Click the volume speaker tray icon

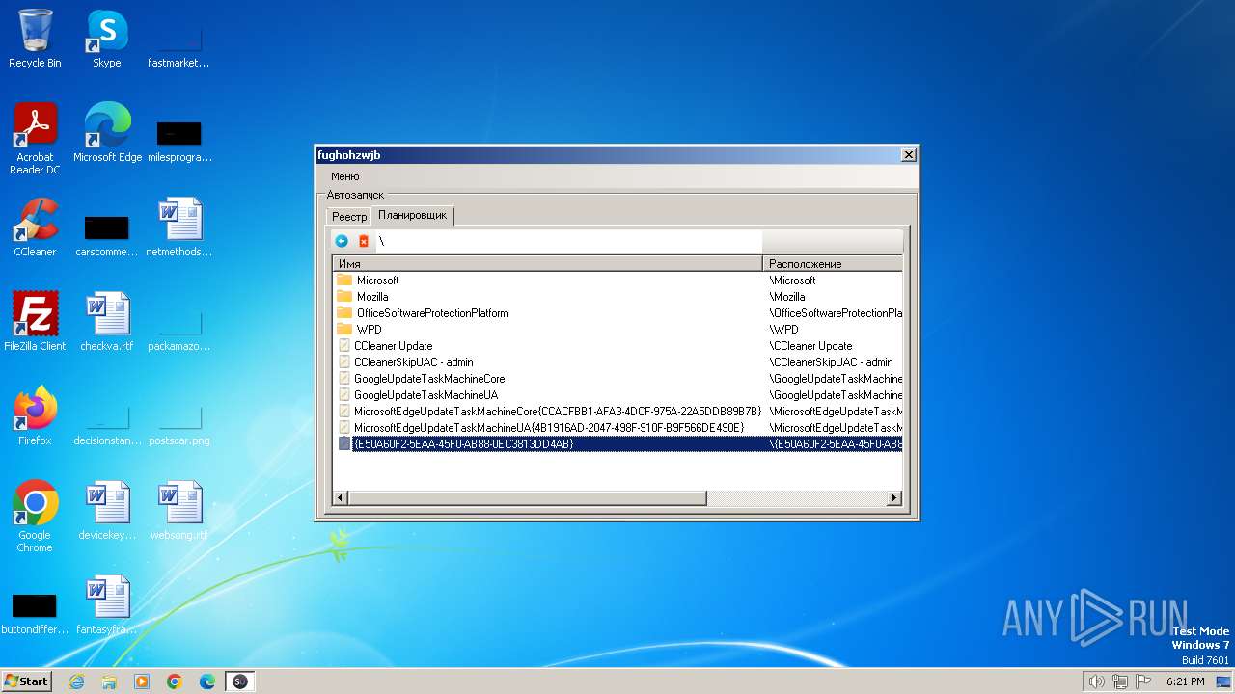(1096, 681)
